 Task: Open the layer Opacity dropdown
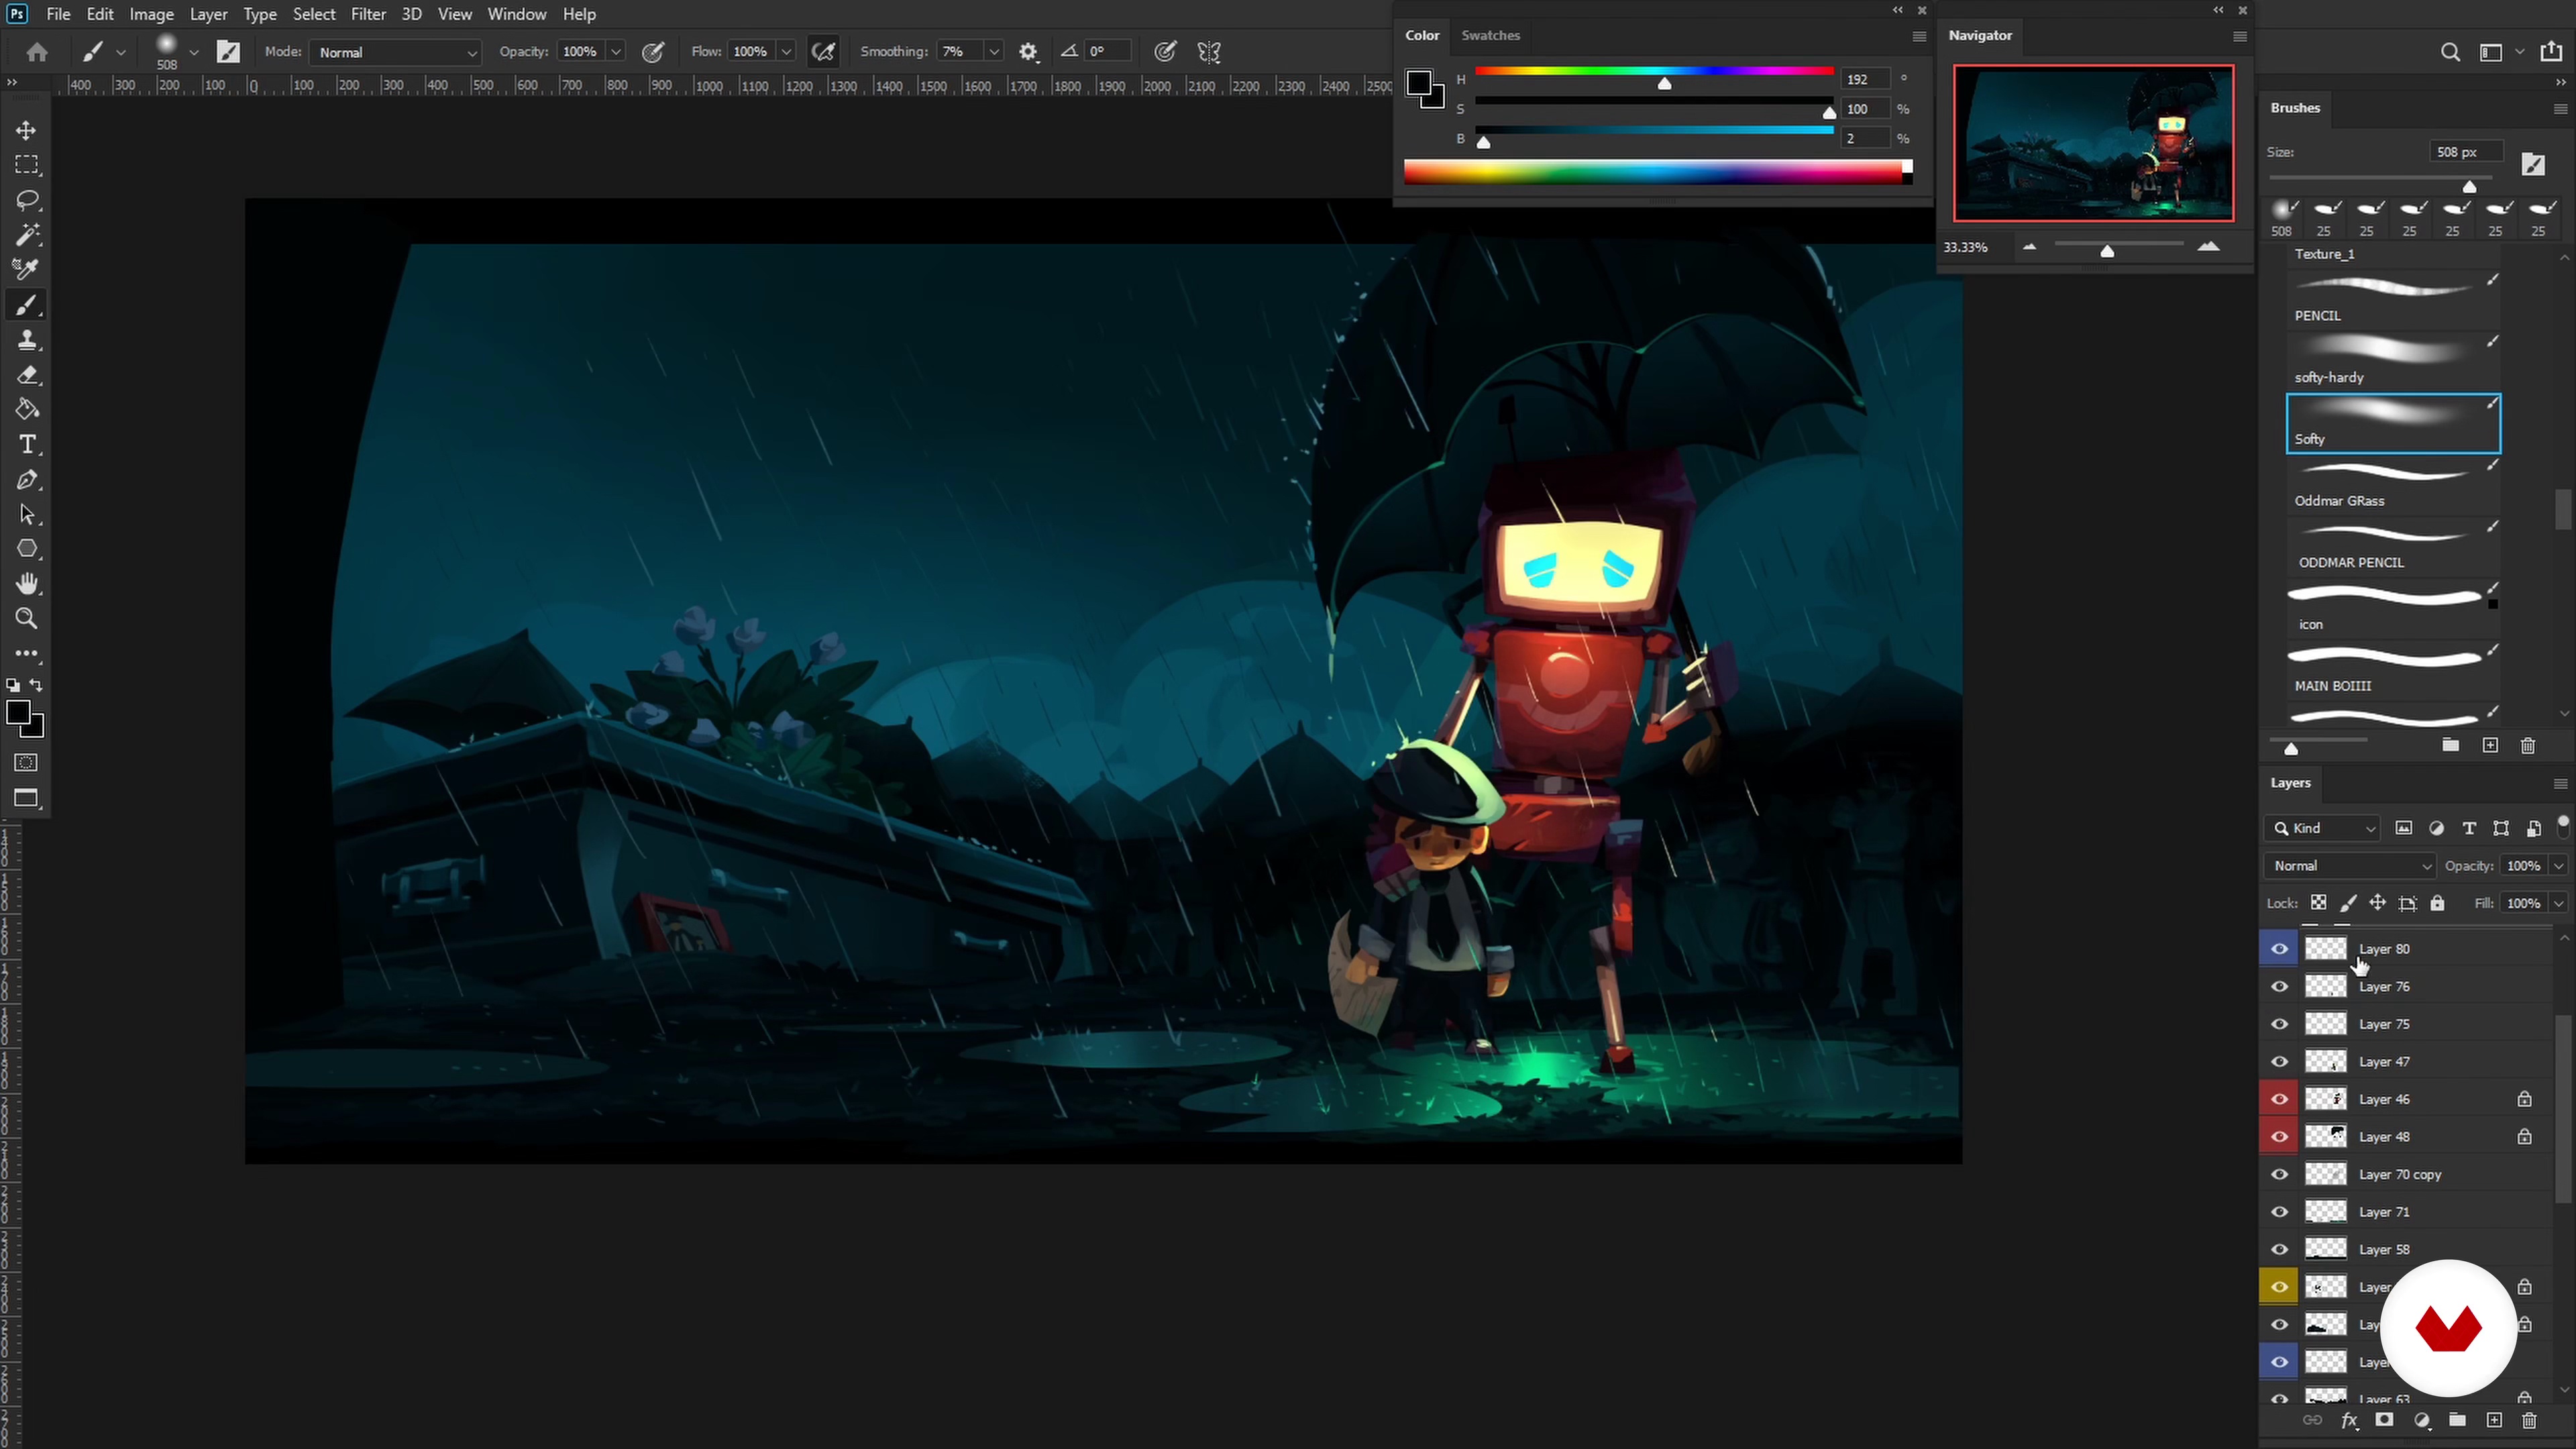coord(2558,866)
